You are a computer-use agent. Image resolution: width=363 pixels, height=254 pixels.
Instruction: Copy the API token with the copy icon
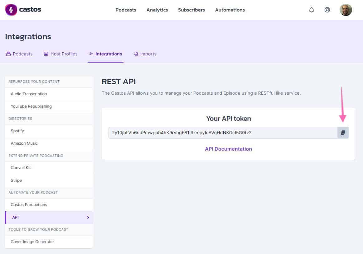point(343,132)
